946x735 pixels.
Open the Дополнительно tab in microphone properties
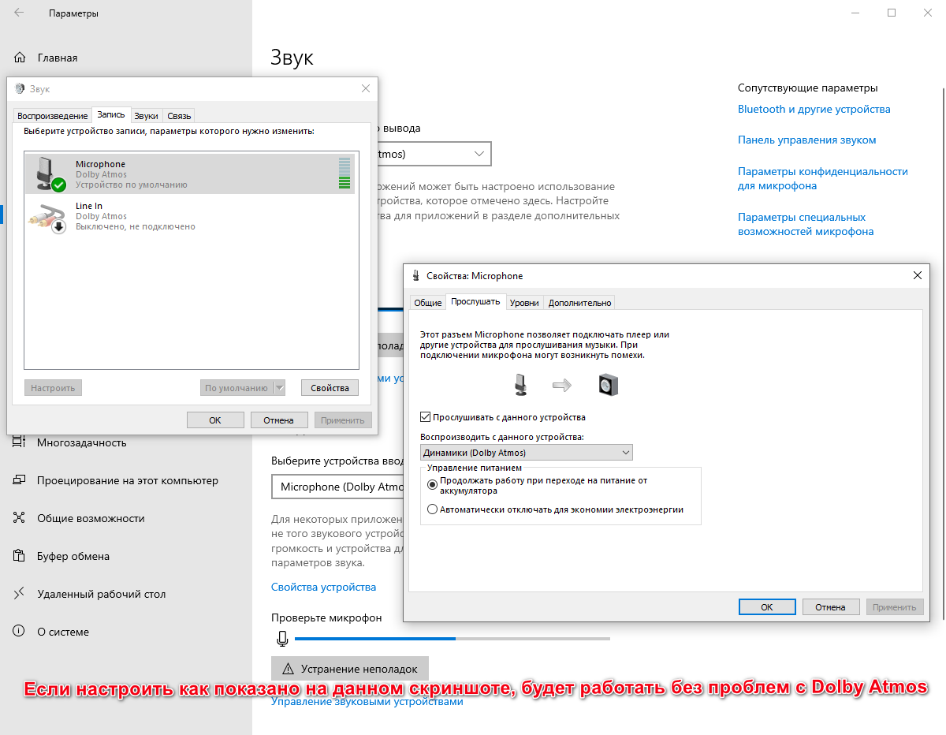[x=579, y=303]
